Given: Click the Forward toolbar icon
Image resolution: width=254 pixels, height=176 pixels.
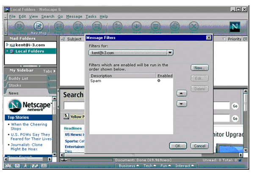Looking at the screenshot, I should pos(97,27).
